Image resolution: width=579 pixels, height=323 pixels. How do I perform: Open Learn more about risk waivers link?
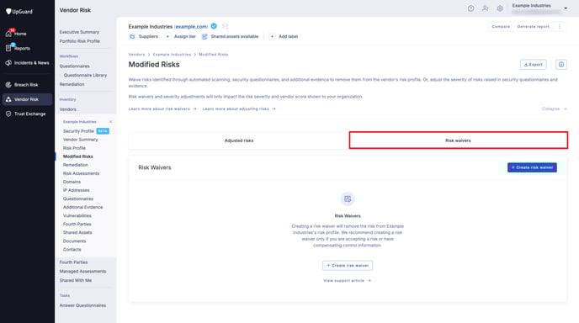coord(162,109)
